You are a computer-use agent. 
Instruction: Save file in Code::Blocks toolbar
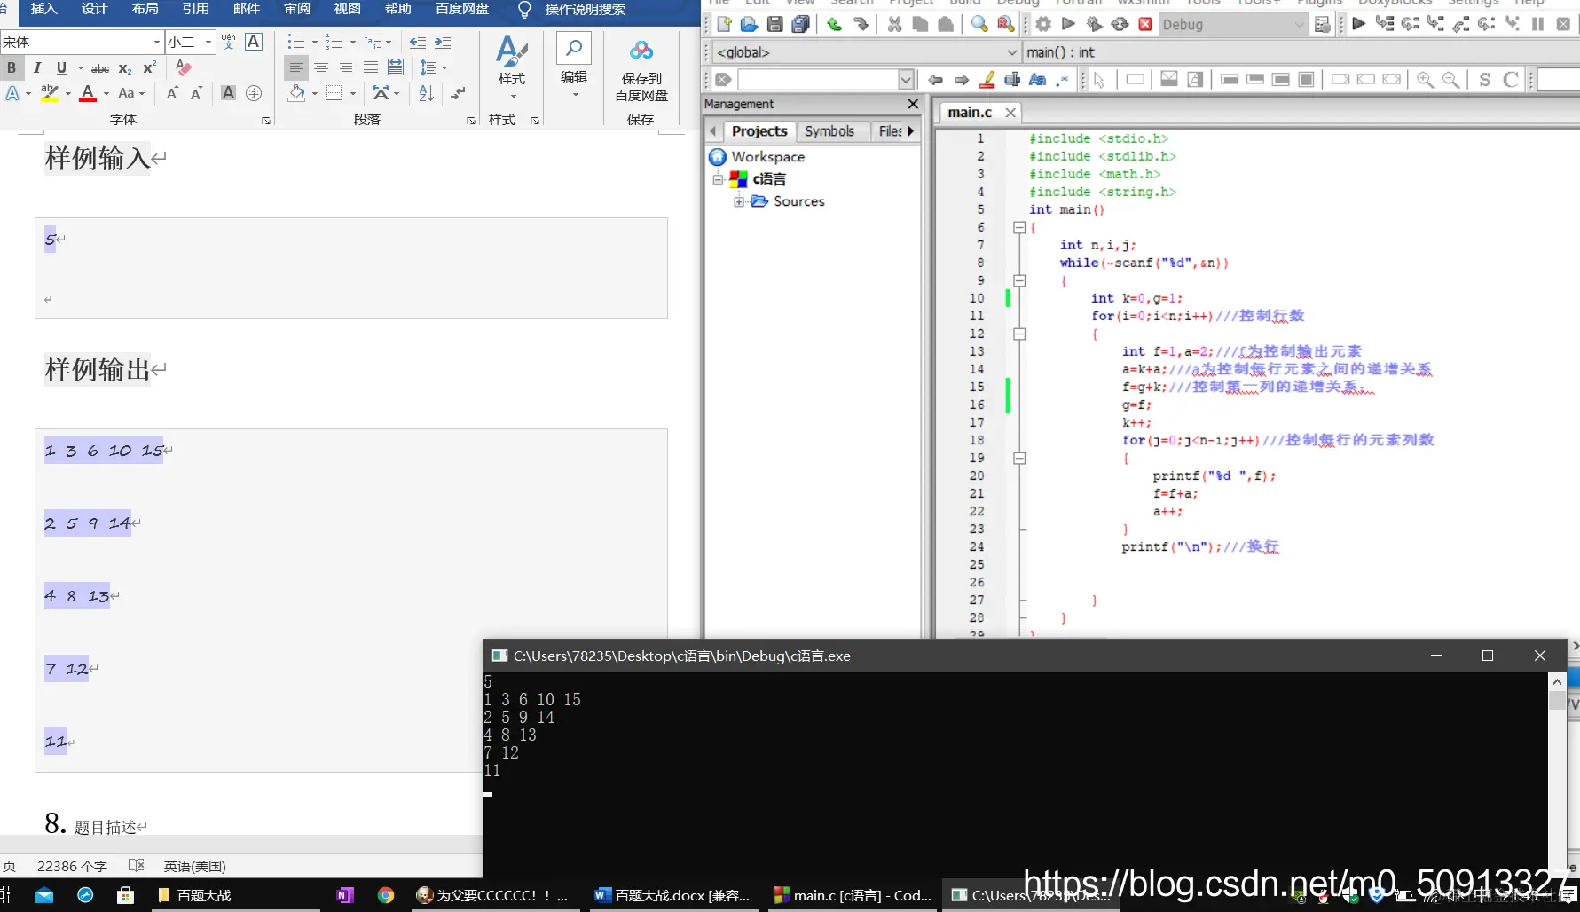(x=775, y=24)
